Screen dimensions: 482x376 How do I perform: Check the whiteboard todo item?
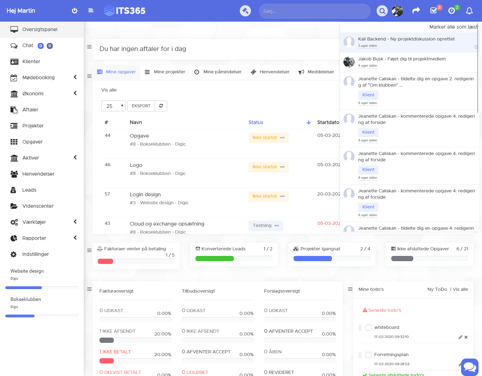pyautogui.click(x=368, y=327)
